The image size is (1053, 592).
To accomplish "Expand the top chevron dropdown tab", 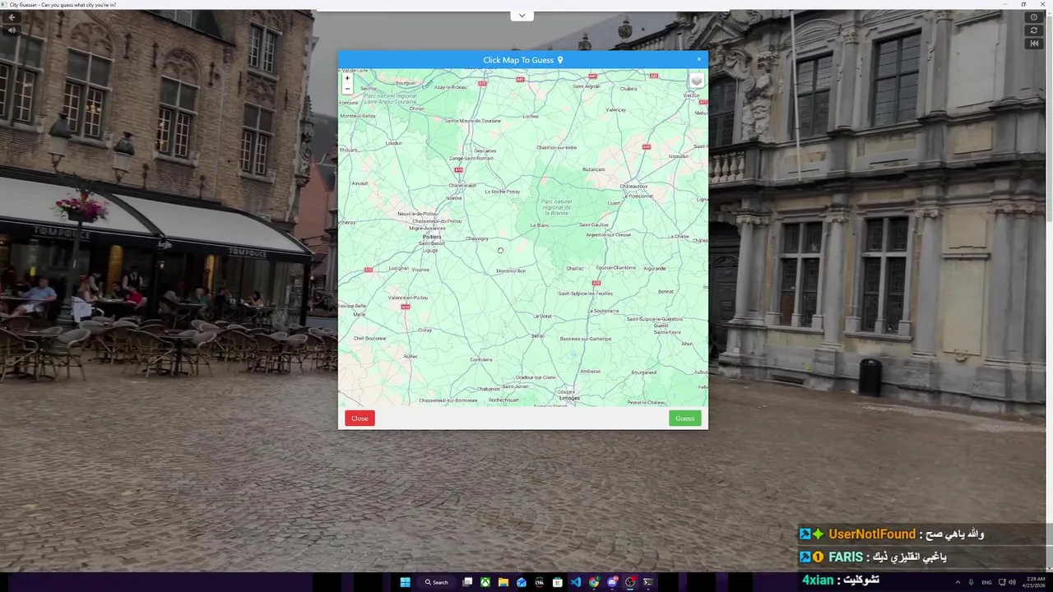I will [x=522, y=16].
